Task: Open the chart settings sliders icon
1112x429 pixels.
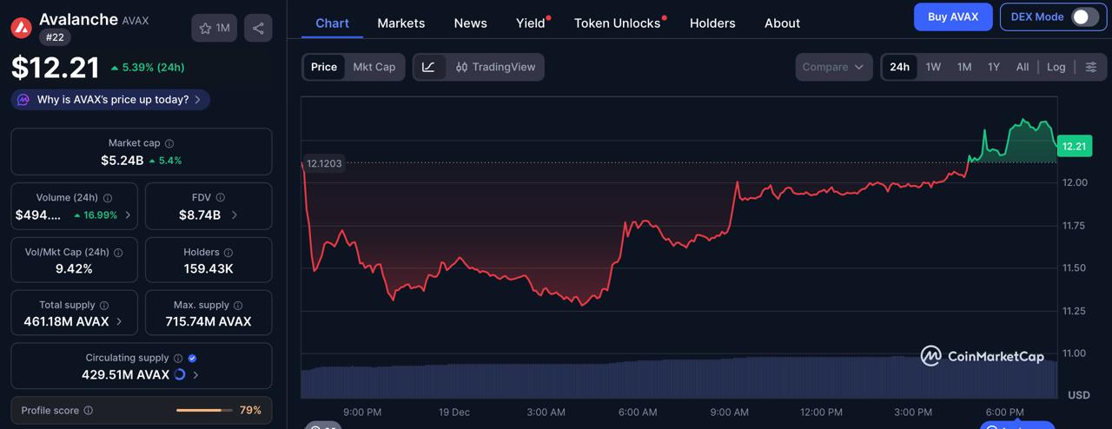Action: (x=1091, y=67)
